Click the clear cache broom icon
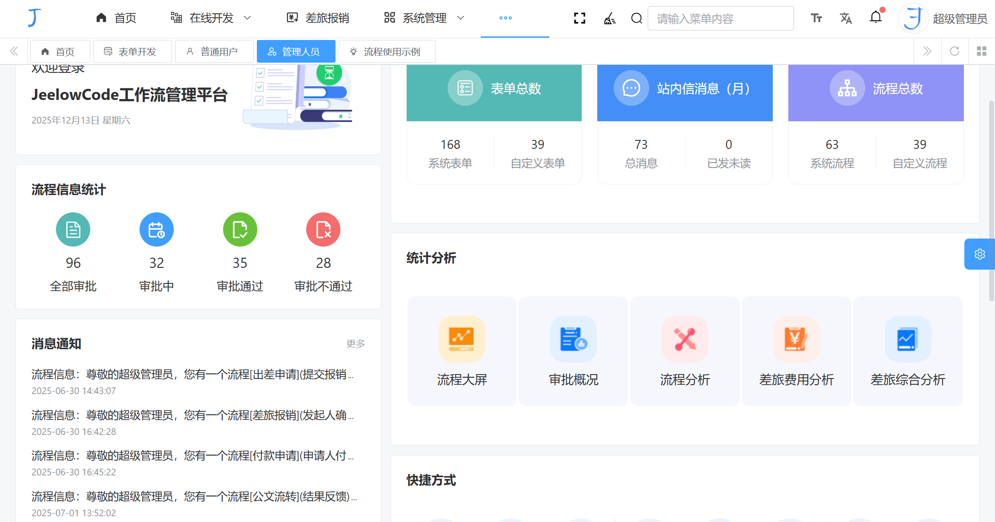995x522 pixels. click(x=610, y=18)
